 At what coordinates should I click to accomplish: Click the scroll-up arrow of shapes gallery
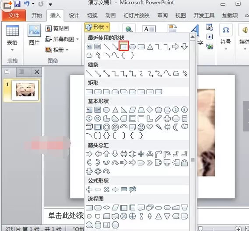coord(193,37)
